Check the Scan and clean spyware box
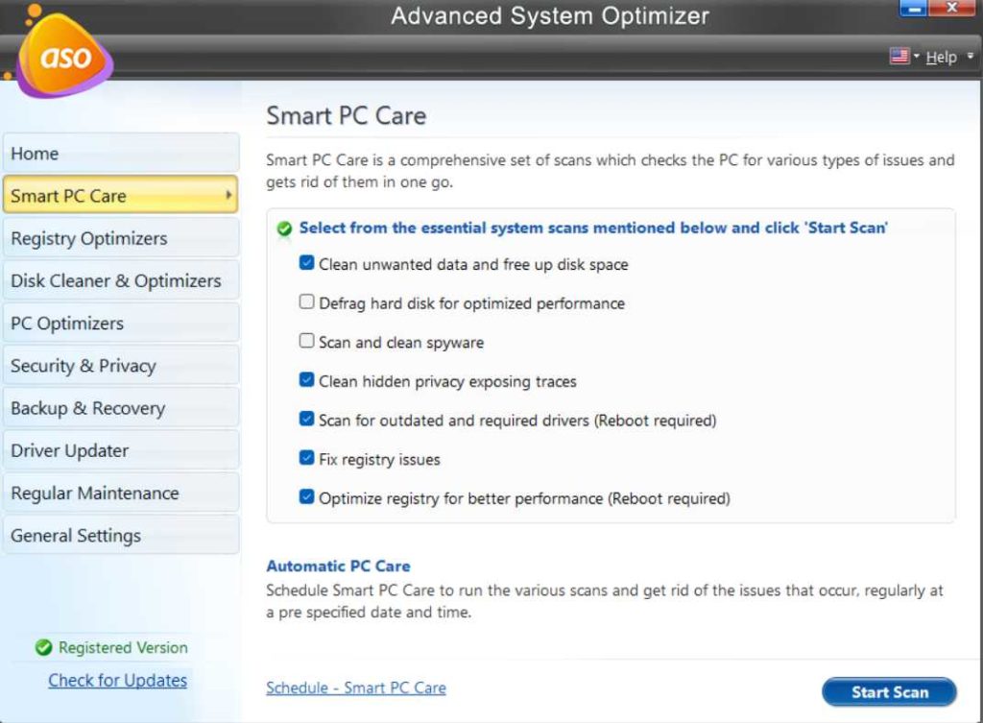 point(306,342)
